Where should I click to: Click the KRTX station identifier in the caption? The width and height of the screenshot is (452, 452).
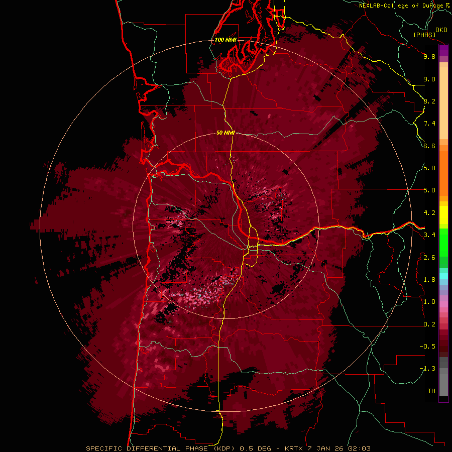coord(294,448)
